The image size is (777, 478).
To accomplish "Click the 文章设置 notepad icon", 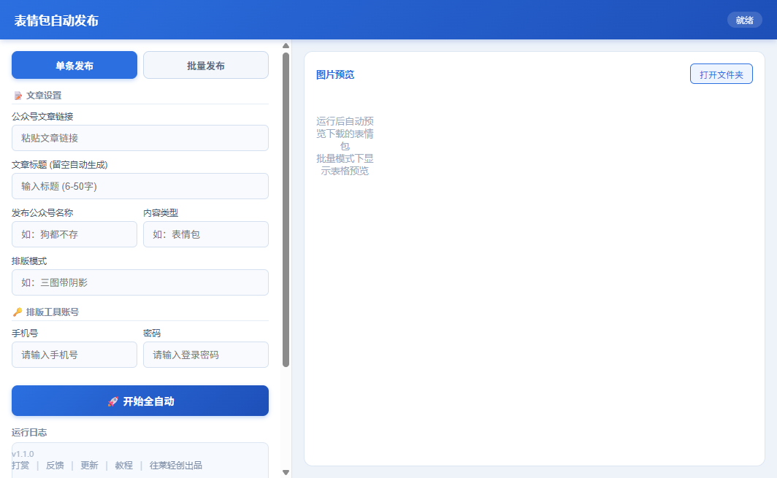I will coord(18,96).
